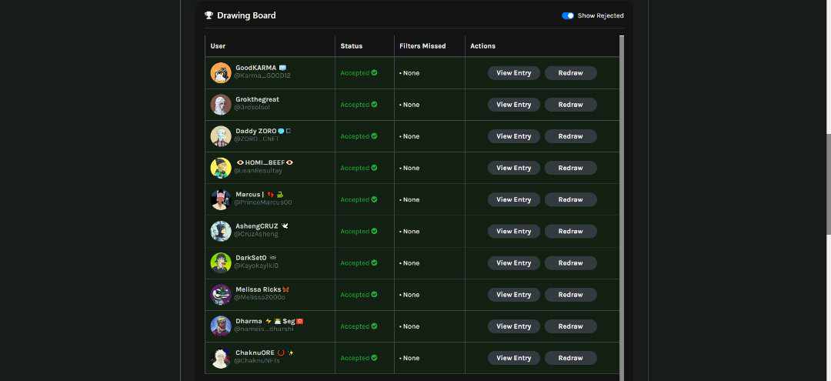831x381 pixels.
Task: Click Marcus's profile picture
Action: [221, 200]
